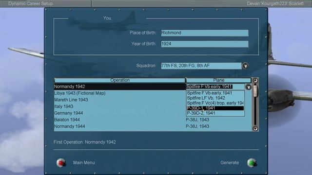The width and height of the screenshot is (312, 175).
Task: Click the operations list scrollbar thumb
Action: [255, 91]
